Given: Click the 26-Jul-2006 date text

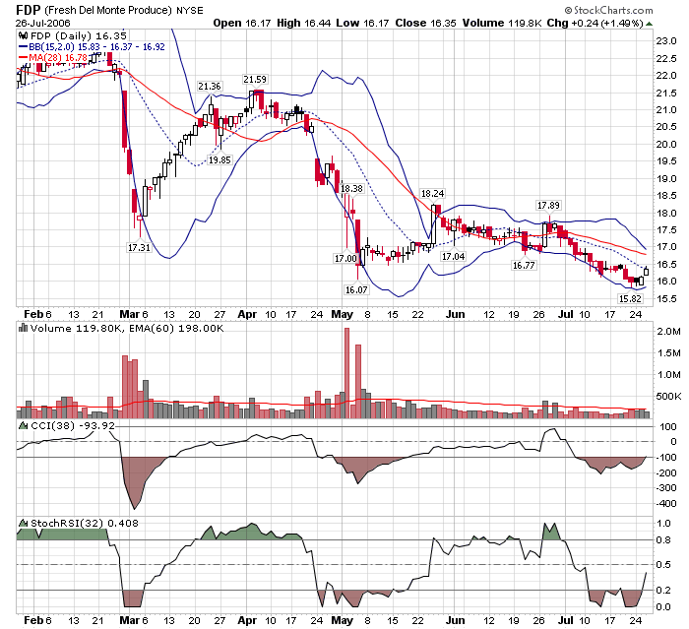Looking at the screenshot, I should 43,24.
